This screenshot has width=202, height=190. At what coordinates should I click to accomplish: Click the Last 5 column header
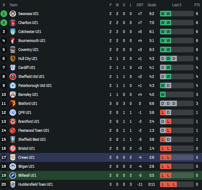click(x=177, y=5)
